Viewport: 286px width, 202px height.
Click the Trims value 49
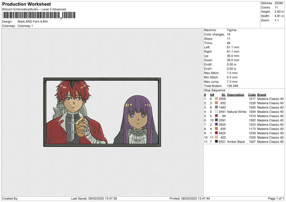(228, 43)
